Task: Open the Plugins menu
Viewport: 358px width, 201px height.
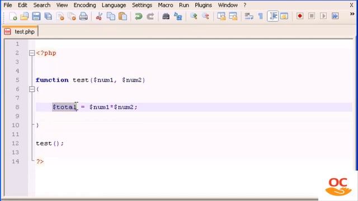Action: (203, 5)
